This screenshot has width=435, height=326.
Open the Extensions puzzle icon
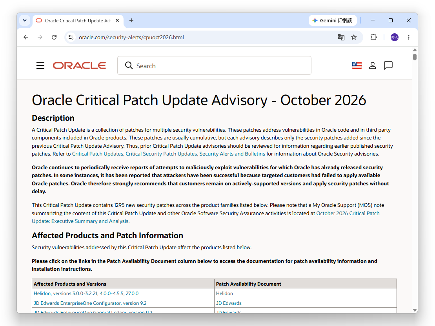click(374, 37)
